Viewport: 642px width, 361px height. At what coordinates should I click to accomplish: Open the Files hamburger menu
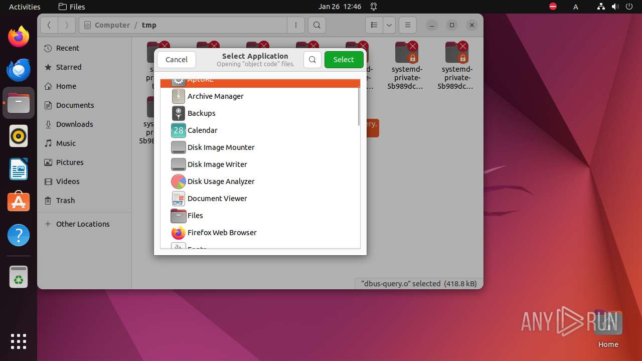(x=408, y=25)
